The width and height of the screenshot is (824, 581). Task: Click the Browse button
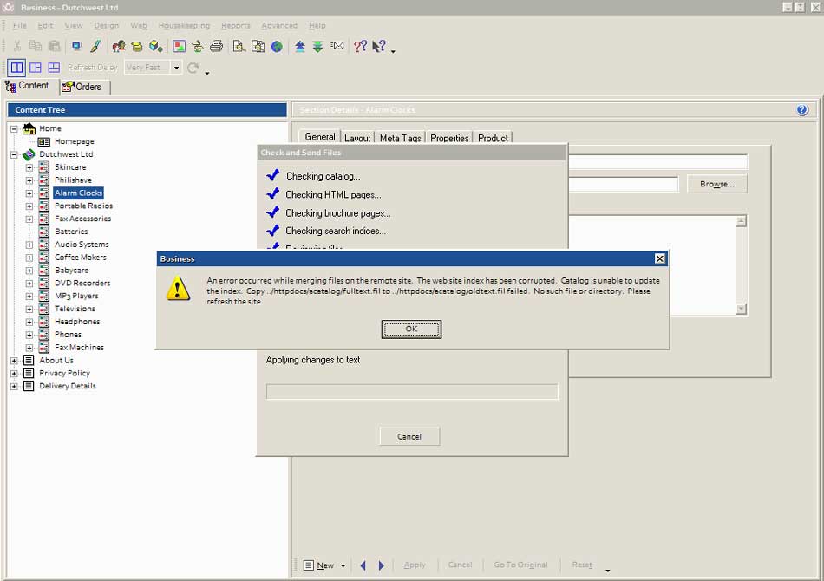pyautogui.click(x=716, y=184)
